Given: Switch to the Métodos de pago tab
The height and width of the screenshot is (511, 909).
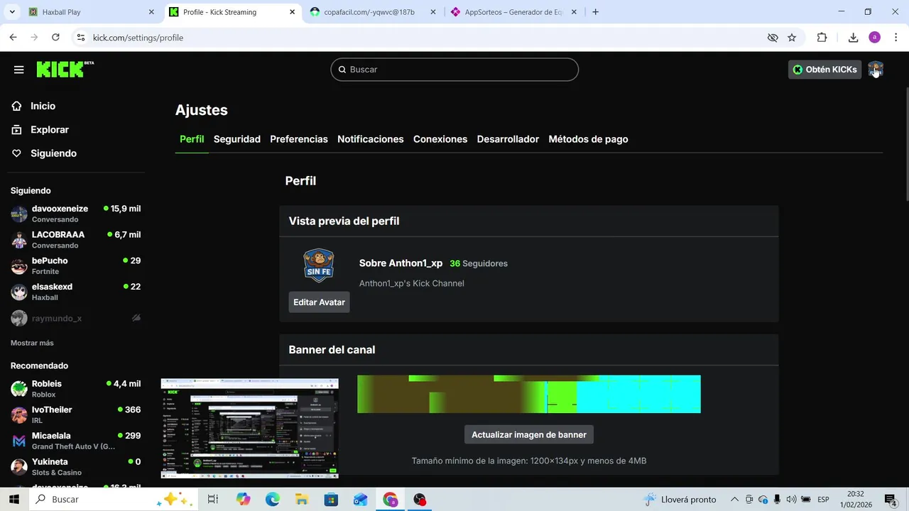Looking at the screenshot, I should [x=588, y=139].
